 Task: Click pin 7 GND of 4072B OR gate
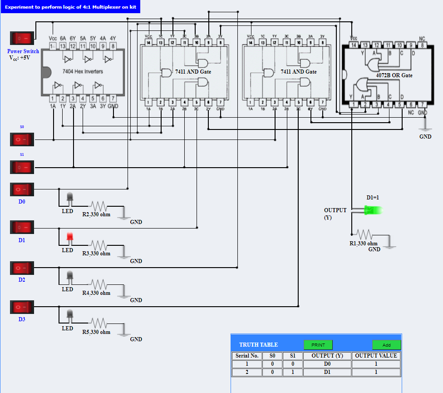423,104
